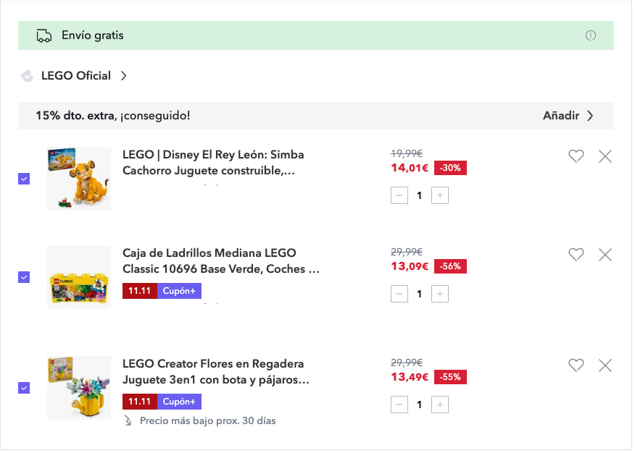Open LEGO Oficial store chevron

124,75
